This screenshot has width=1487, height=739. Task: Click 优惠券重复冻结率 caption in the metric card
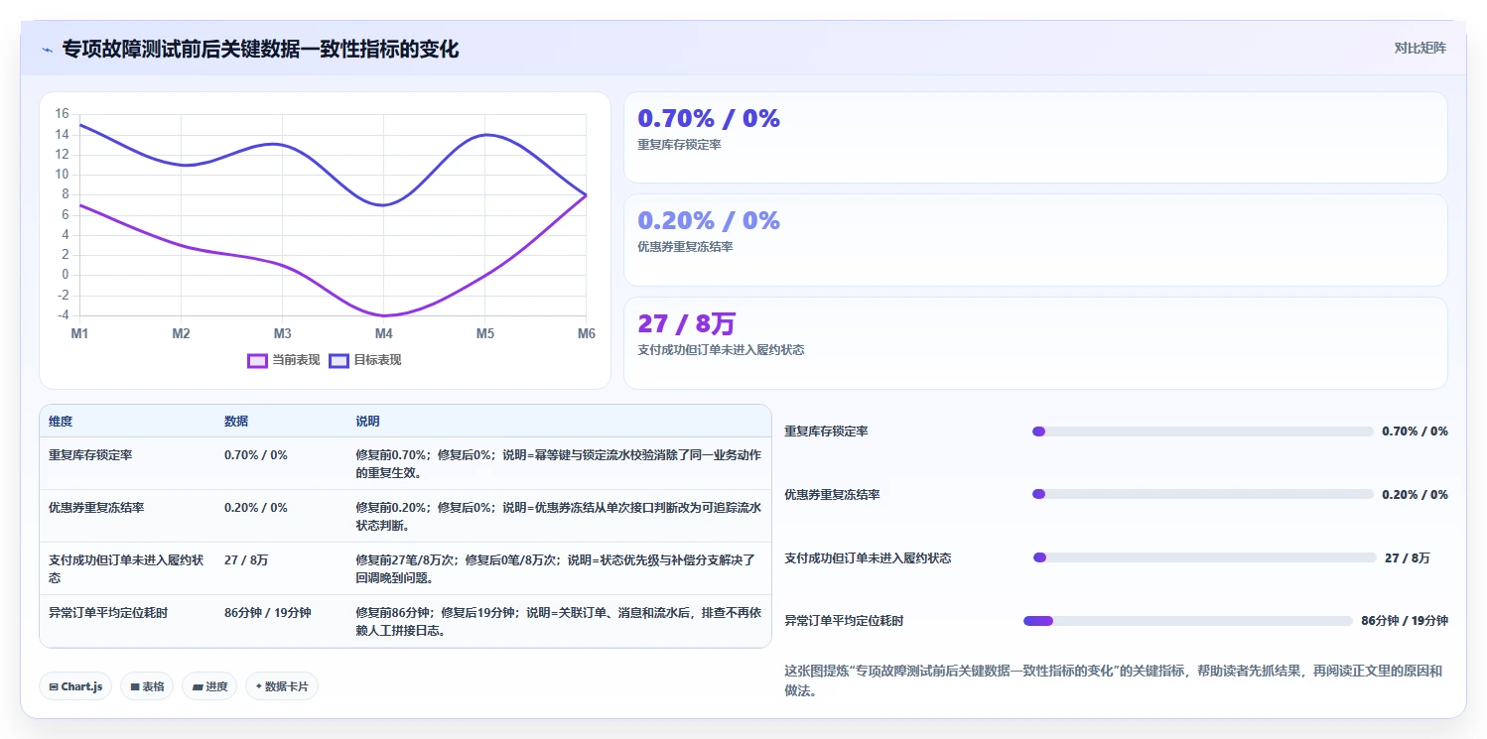coord(685,247)
